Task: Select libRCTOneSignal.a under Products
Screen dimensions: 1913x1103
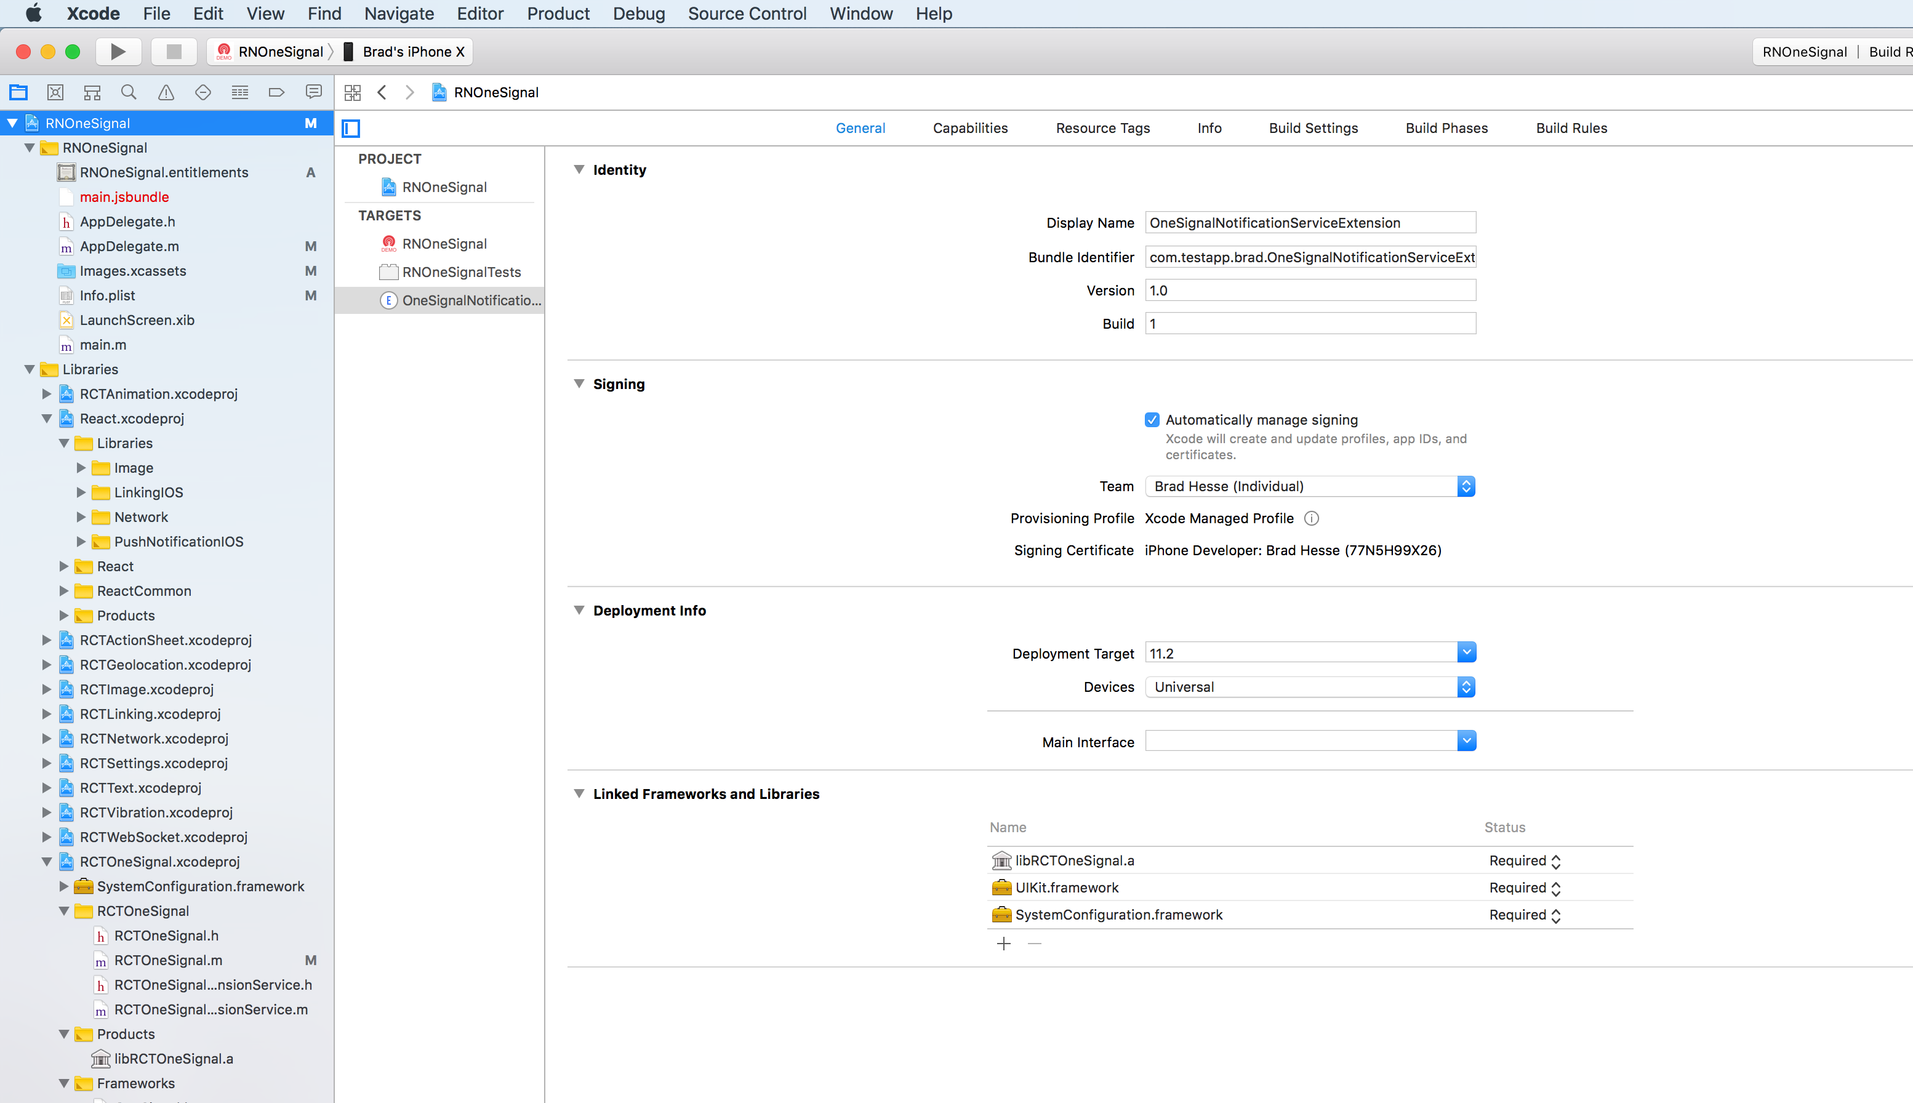Action: [174, 1058]
